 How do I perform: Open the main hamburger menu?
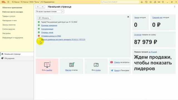click(8, 2)
